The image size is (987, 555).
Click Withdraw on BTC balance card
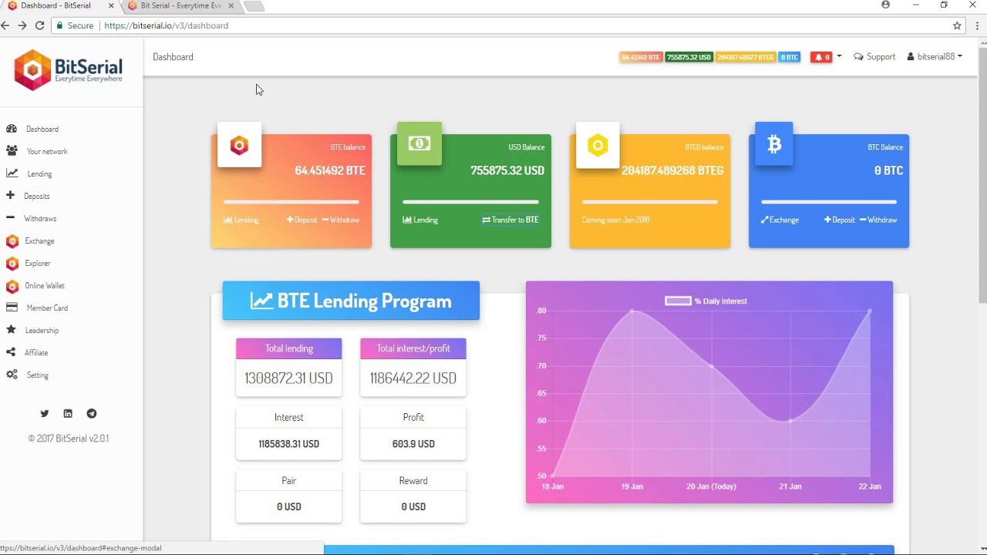[878, 220]
